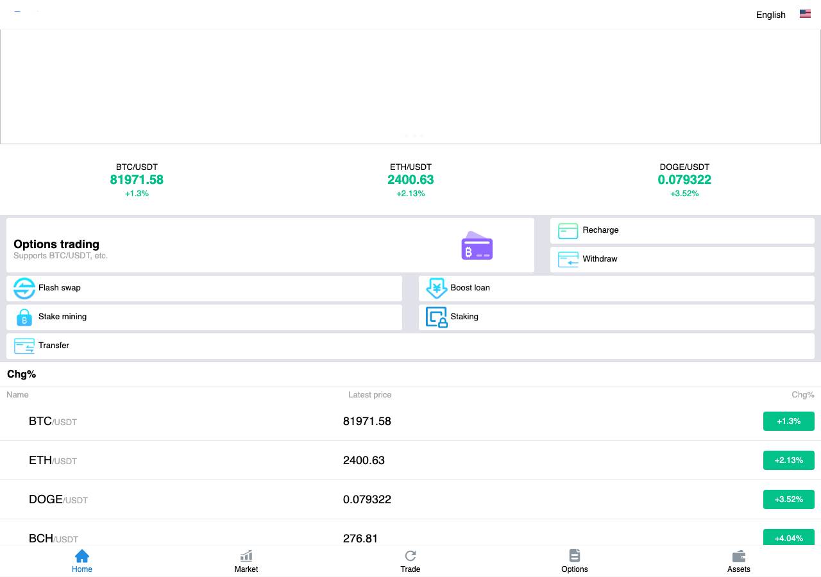
Task: Open the BTC/USDT top ticker
Action: click(x=137, y=180)
